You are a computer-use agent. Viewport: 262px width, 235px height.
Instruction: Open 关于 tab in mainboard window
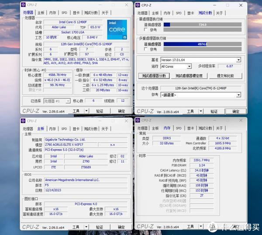[x=105, y=129]
